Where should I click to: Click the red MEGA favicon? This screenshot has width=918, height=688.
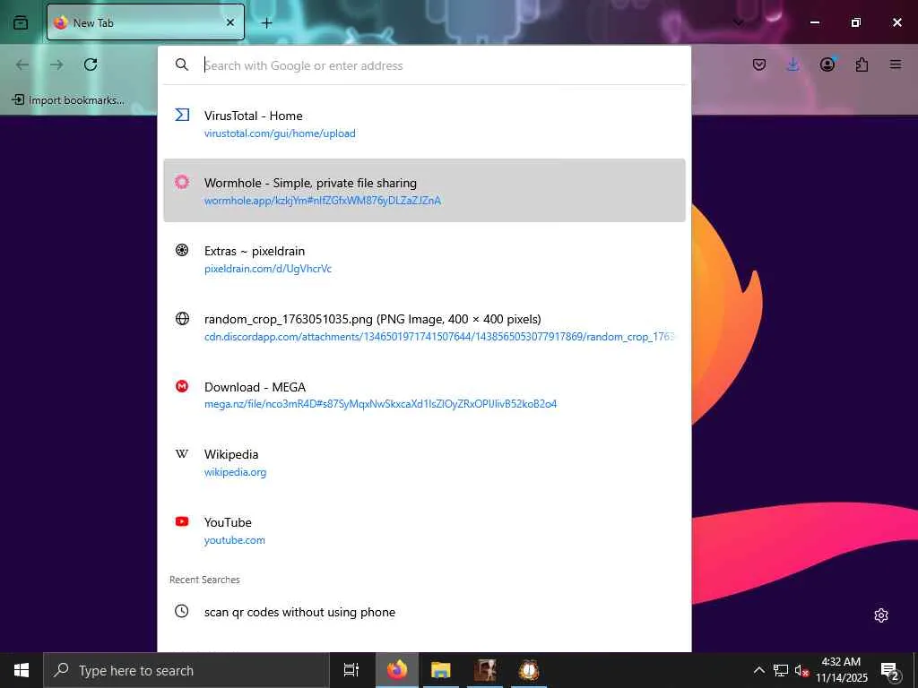pyautogui.click(x=182, y=386)
